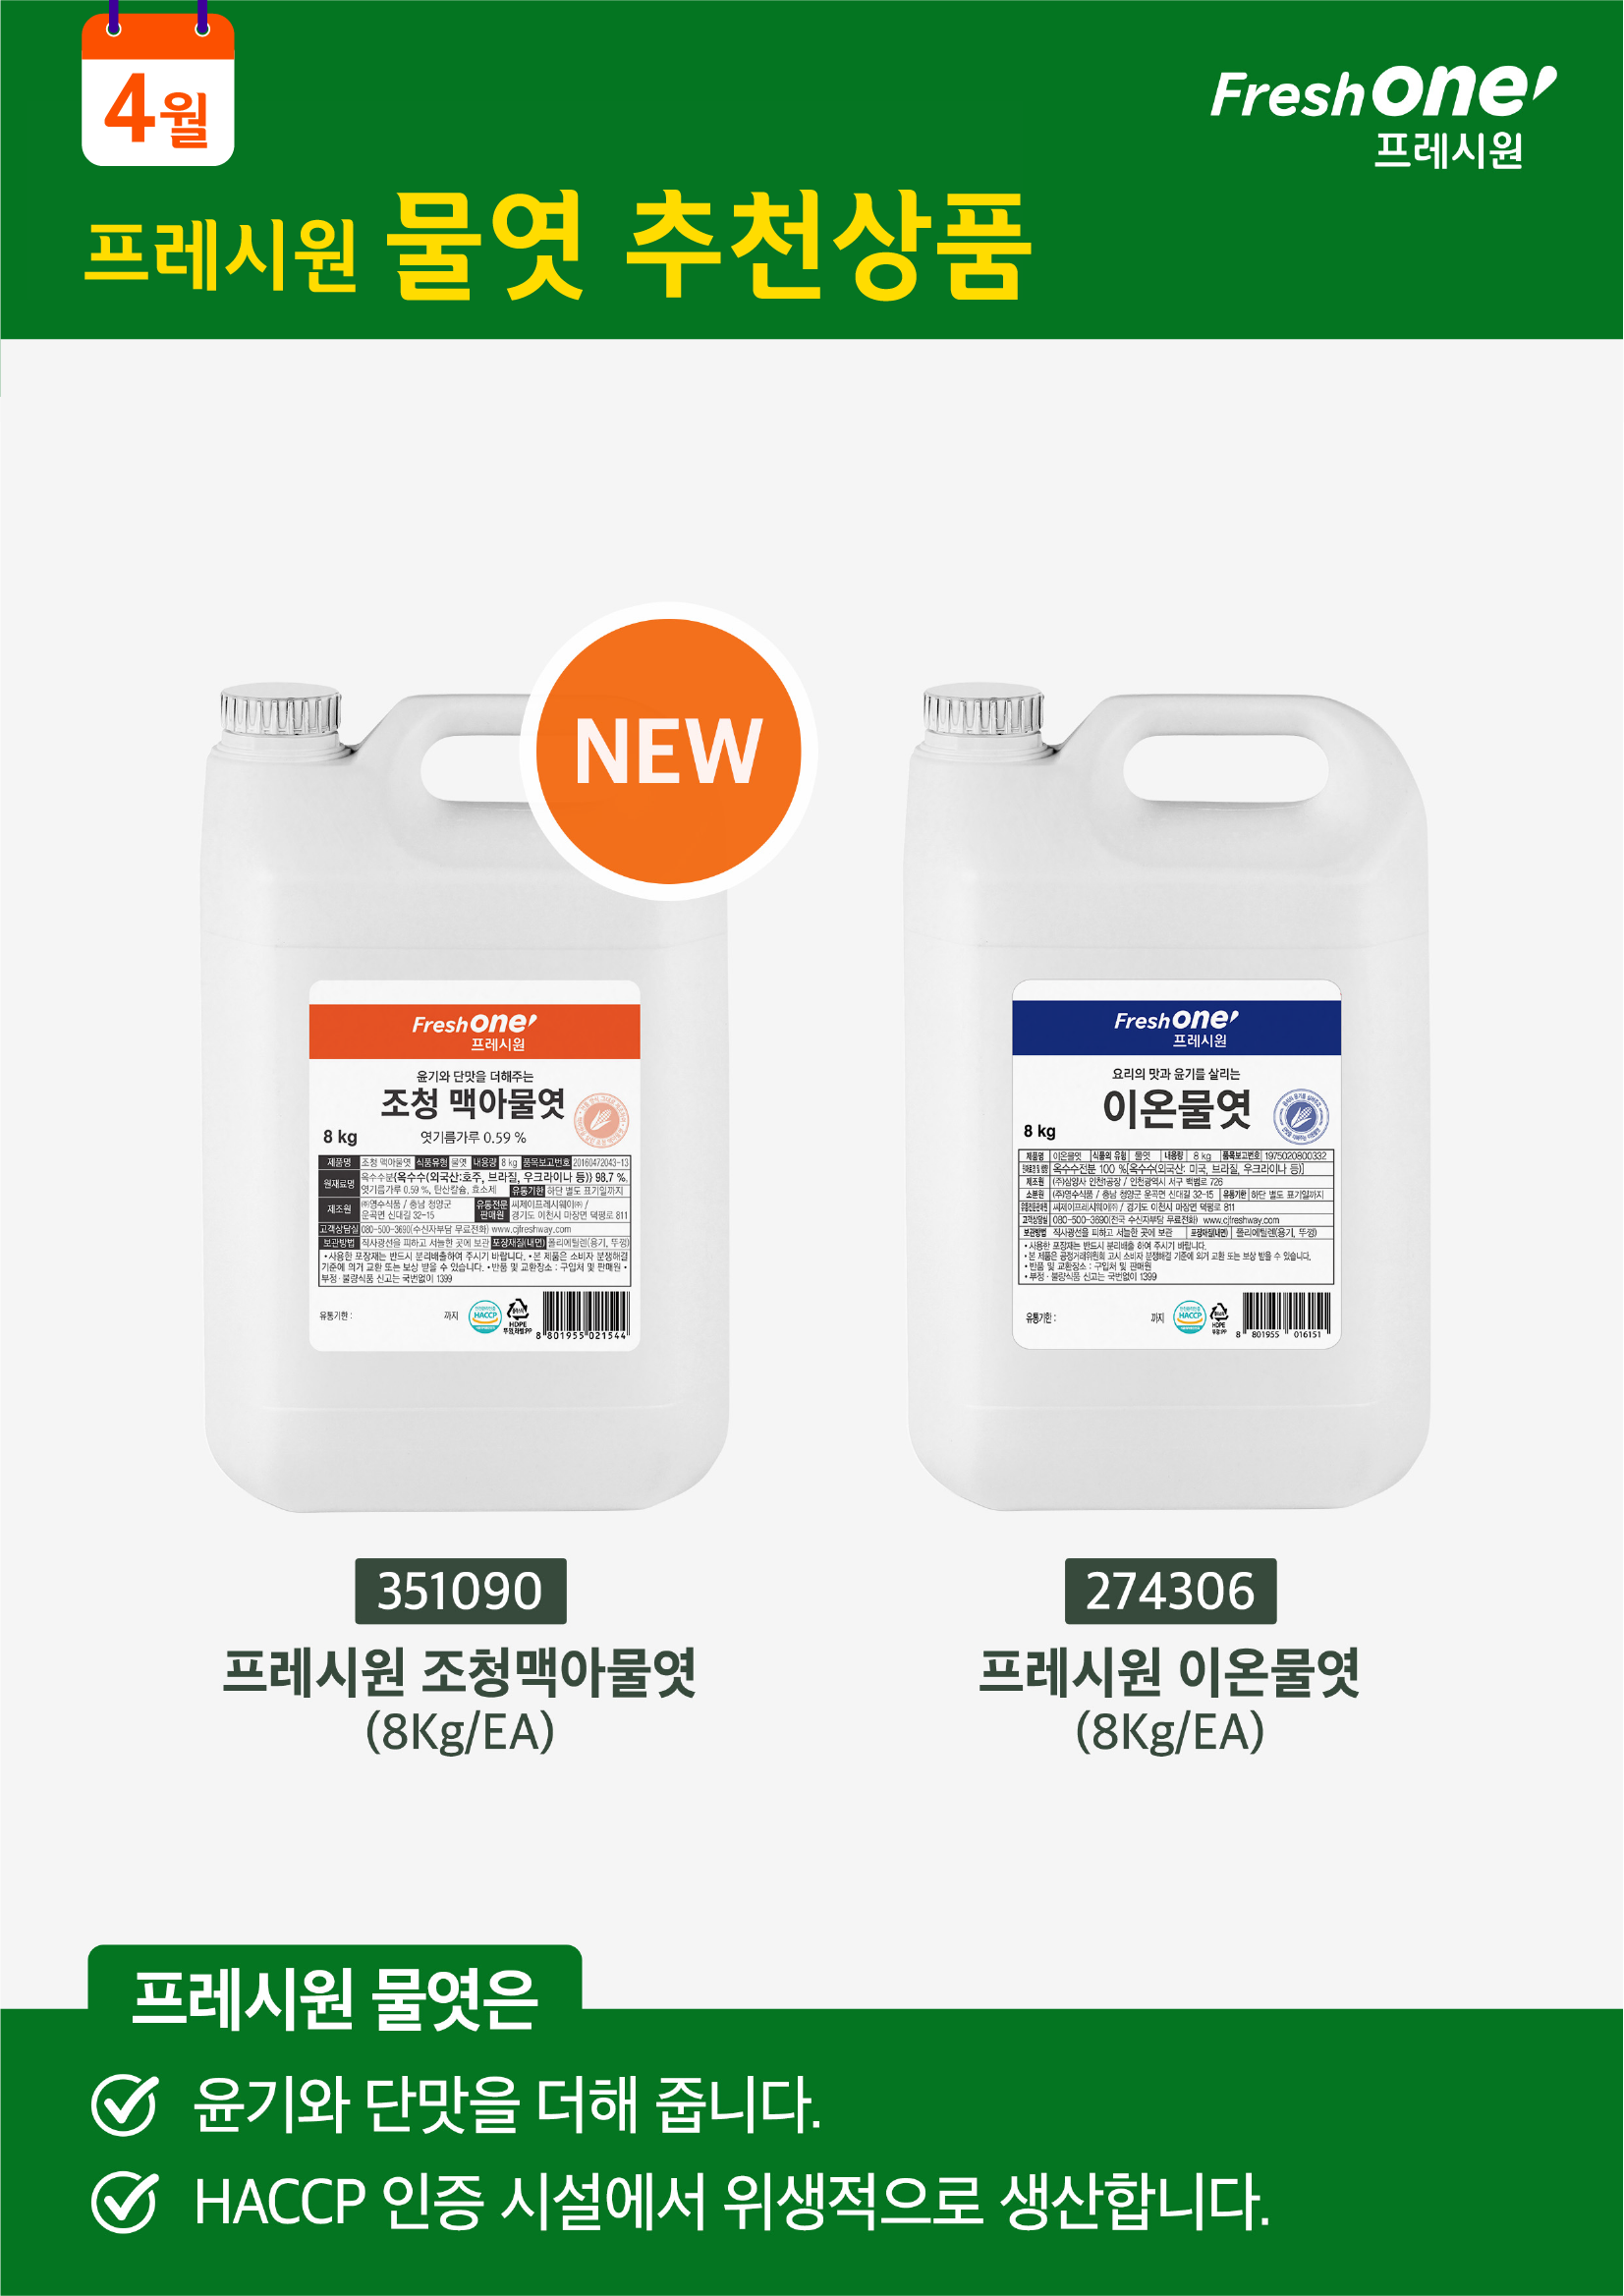Click the HACCP mark on the right jug label
1624x2296 pixels.
pos(1189,1316)
